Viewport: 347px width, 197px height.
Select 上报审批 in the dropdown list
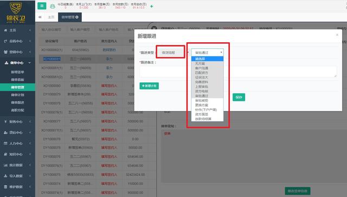[x=207, y=87]
